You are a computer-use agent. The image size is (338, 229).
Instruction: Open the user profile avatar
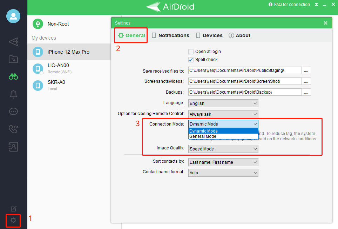pos(13,16)
